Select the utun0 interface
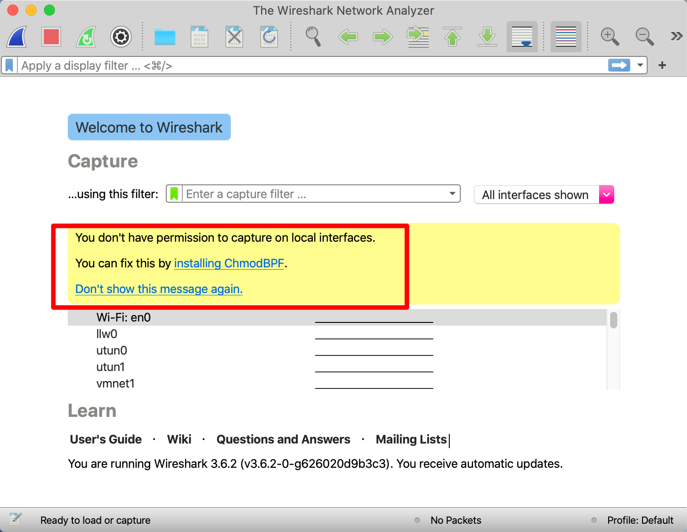 (x=337, y=350)
